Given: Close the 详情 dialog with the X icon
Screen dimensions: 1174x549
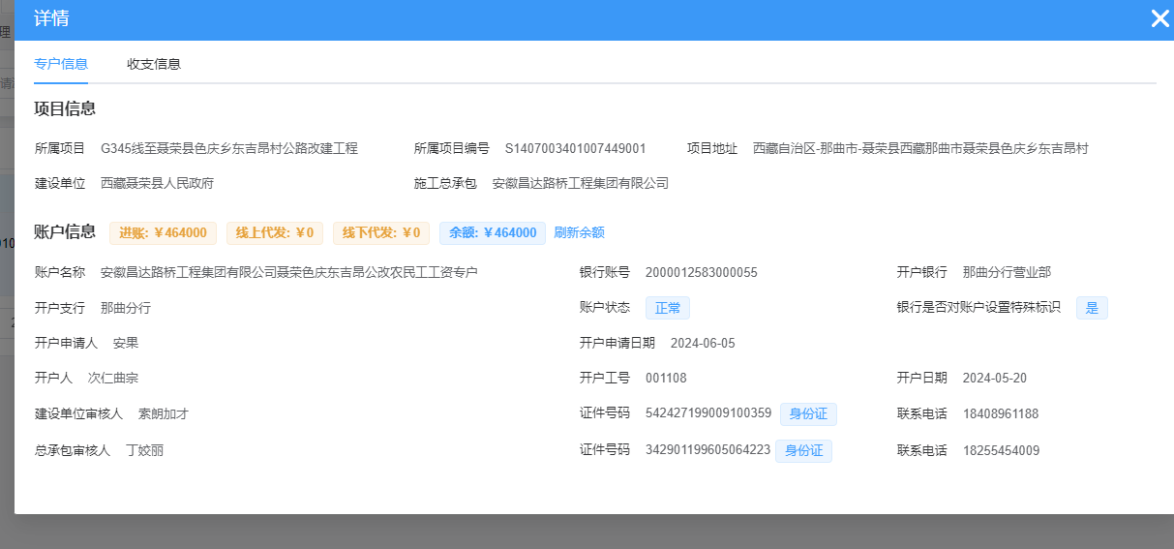Looking at the screenshot, I should (1159, 18).
